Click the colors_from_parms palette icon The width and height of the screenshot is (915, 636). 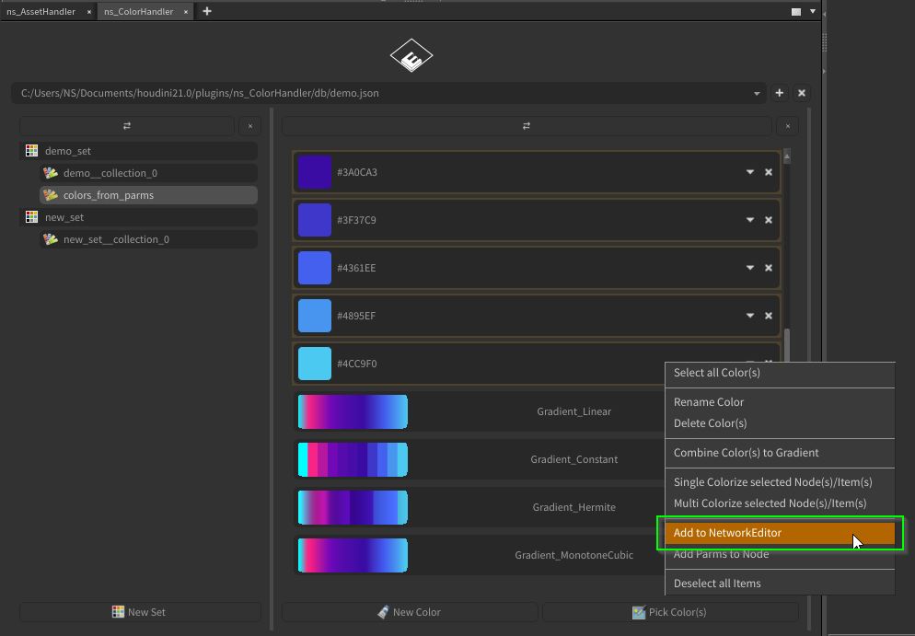pyautogui.click(x=51, y=195)
